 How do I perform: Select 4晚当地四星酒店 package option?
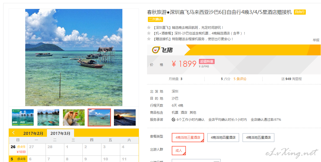click(x=223, y=137)
